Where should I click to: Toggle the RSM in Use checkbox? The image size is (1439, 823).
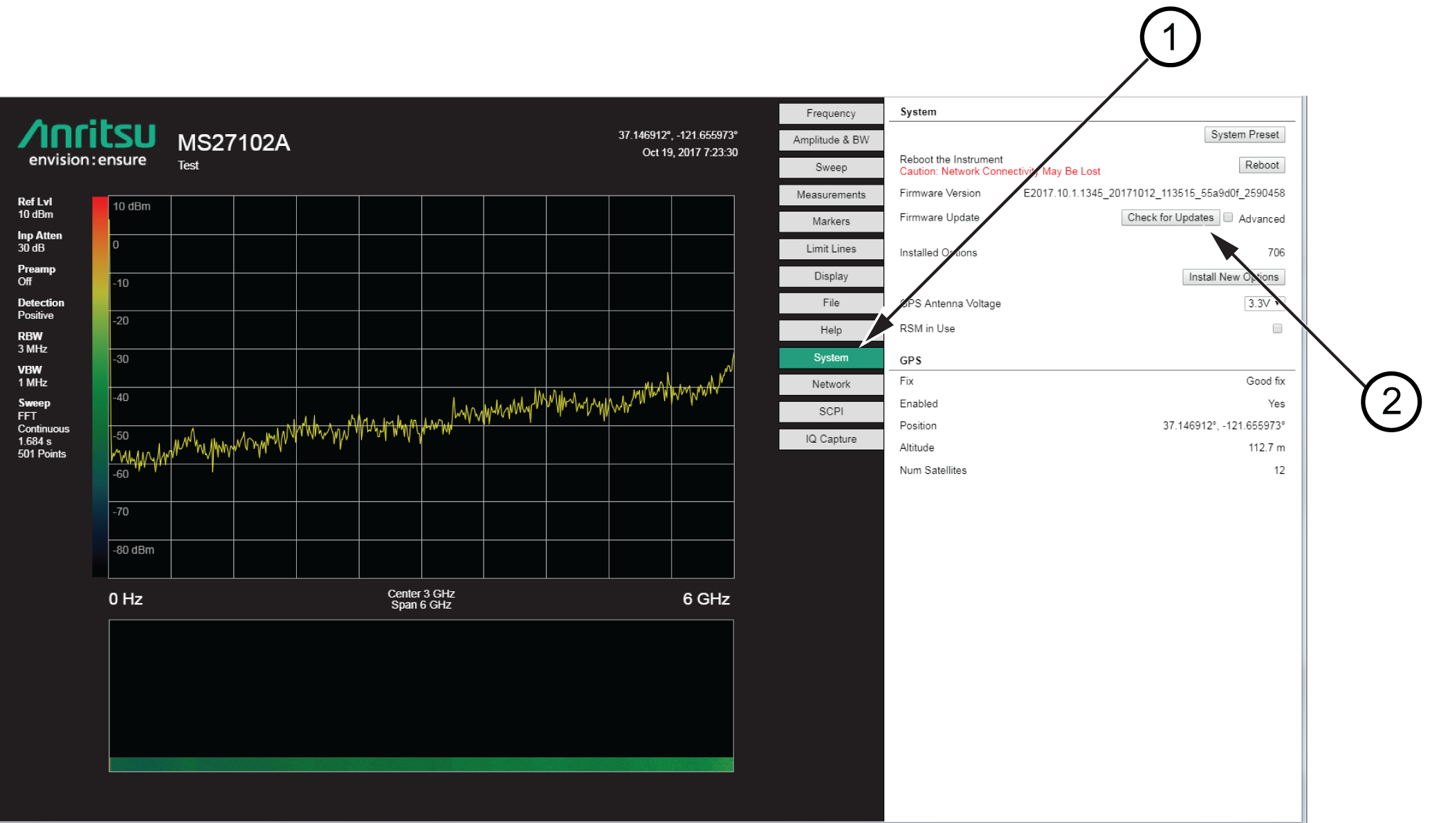pyautogui.click(x=1277, y=329)
